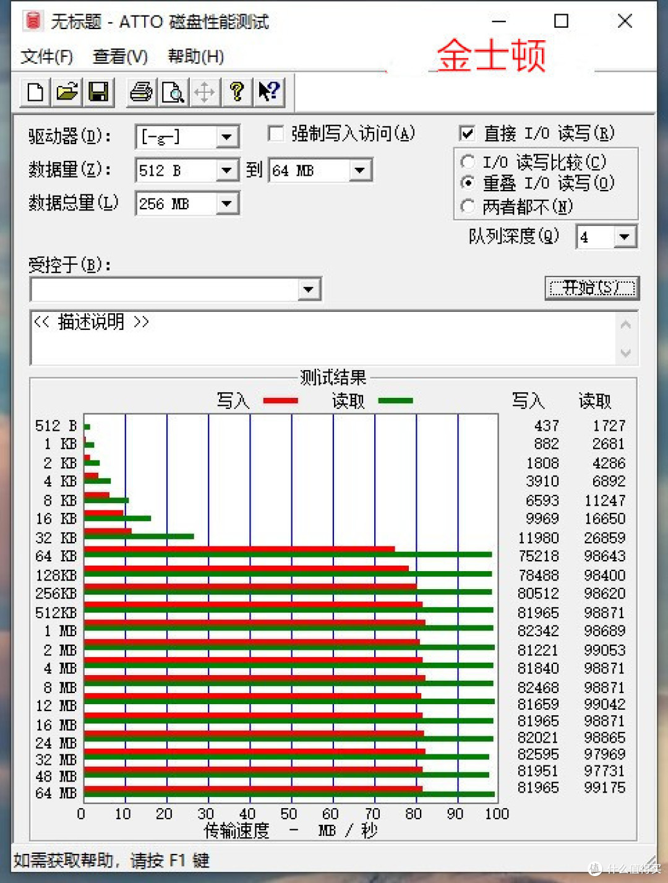Click the Open file toolbar icon

pyautogui.click(x=67, y=92)
